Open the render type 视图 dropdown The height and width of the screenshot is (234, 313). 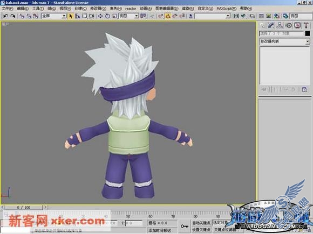pyautogui.click(x=301, y=16)
